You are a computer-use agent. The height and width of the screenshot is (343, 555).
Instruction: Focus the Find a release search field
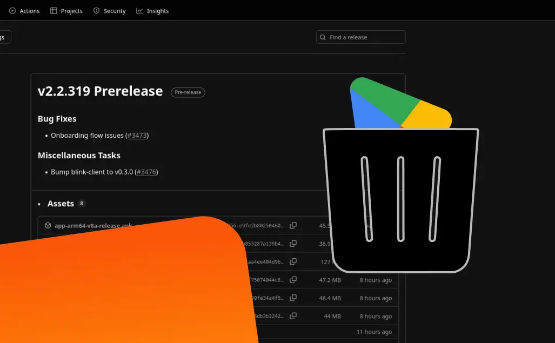[360, 37]
